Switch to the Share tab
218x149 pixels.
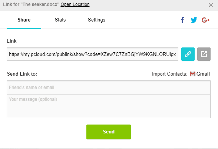(24, 20)
